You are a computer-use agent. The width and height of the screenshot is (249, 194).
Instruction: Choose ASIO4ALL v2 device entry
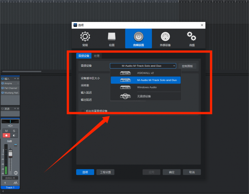(x=146, y=73)
